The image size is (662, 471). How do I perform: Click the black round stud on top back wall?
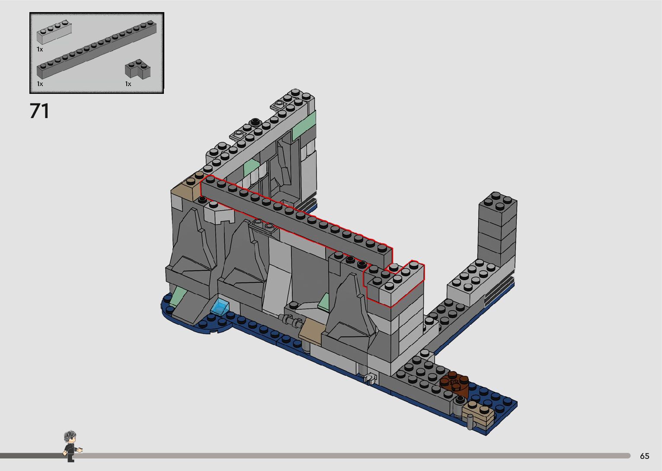coord(256,121)
